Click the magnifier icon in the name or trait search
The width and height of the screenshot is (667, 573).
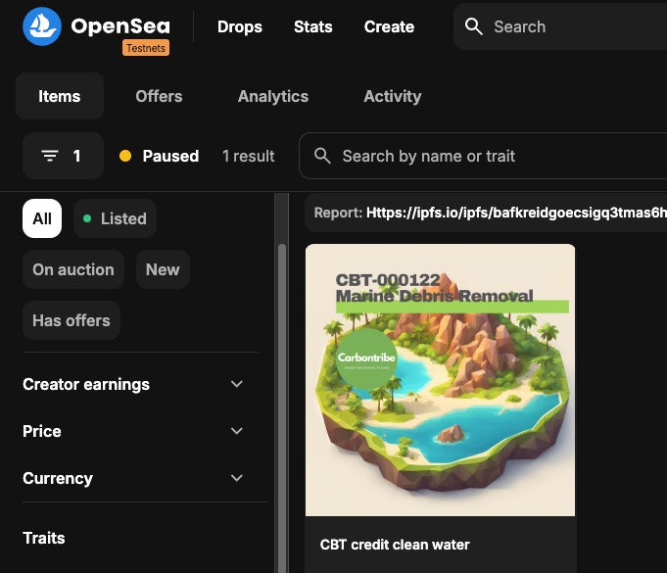(x=322, y=156)
